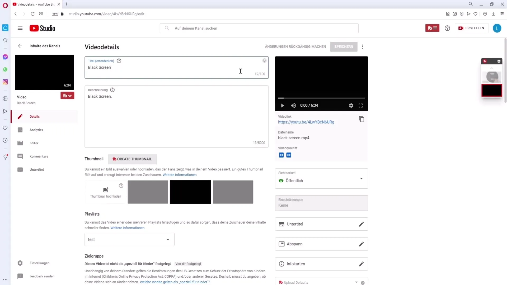Select the first gray auto thumbnail
Screen dimensions: 507x285
(x=148, y=192)
